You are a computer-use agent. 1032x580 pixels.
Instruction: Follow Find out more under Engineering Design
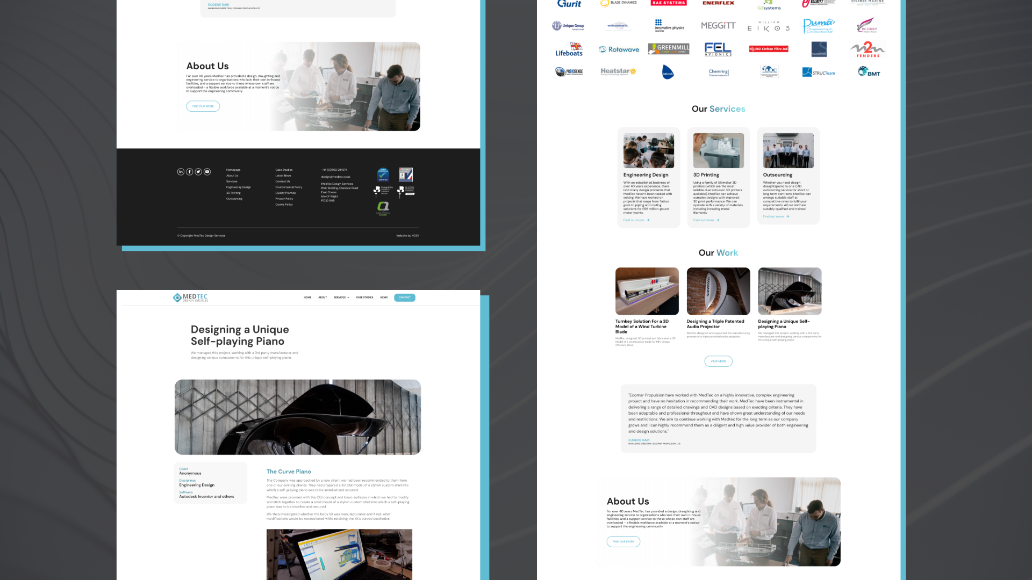coord(636,220)
